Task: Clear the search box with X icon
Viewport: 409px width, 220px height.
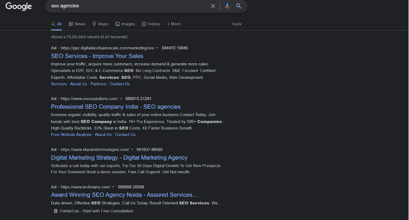Action: [x=213, y=6]
